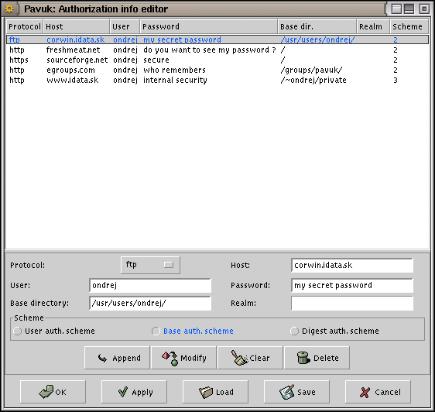Select the sourceforge.net https row

pyautogui.click(x=217, y=60)
